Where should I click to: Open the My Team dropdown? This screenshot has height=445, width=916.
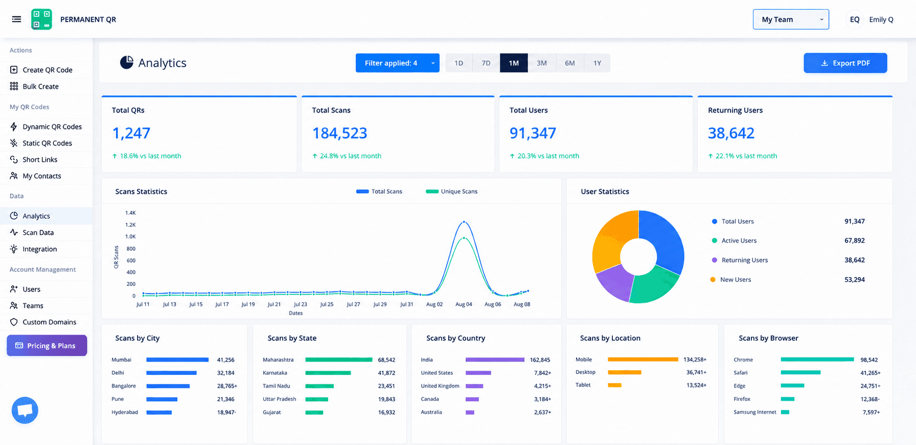pyautogui.click(x=791, y=19)
